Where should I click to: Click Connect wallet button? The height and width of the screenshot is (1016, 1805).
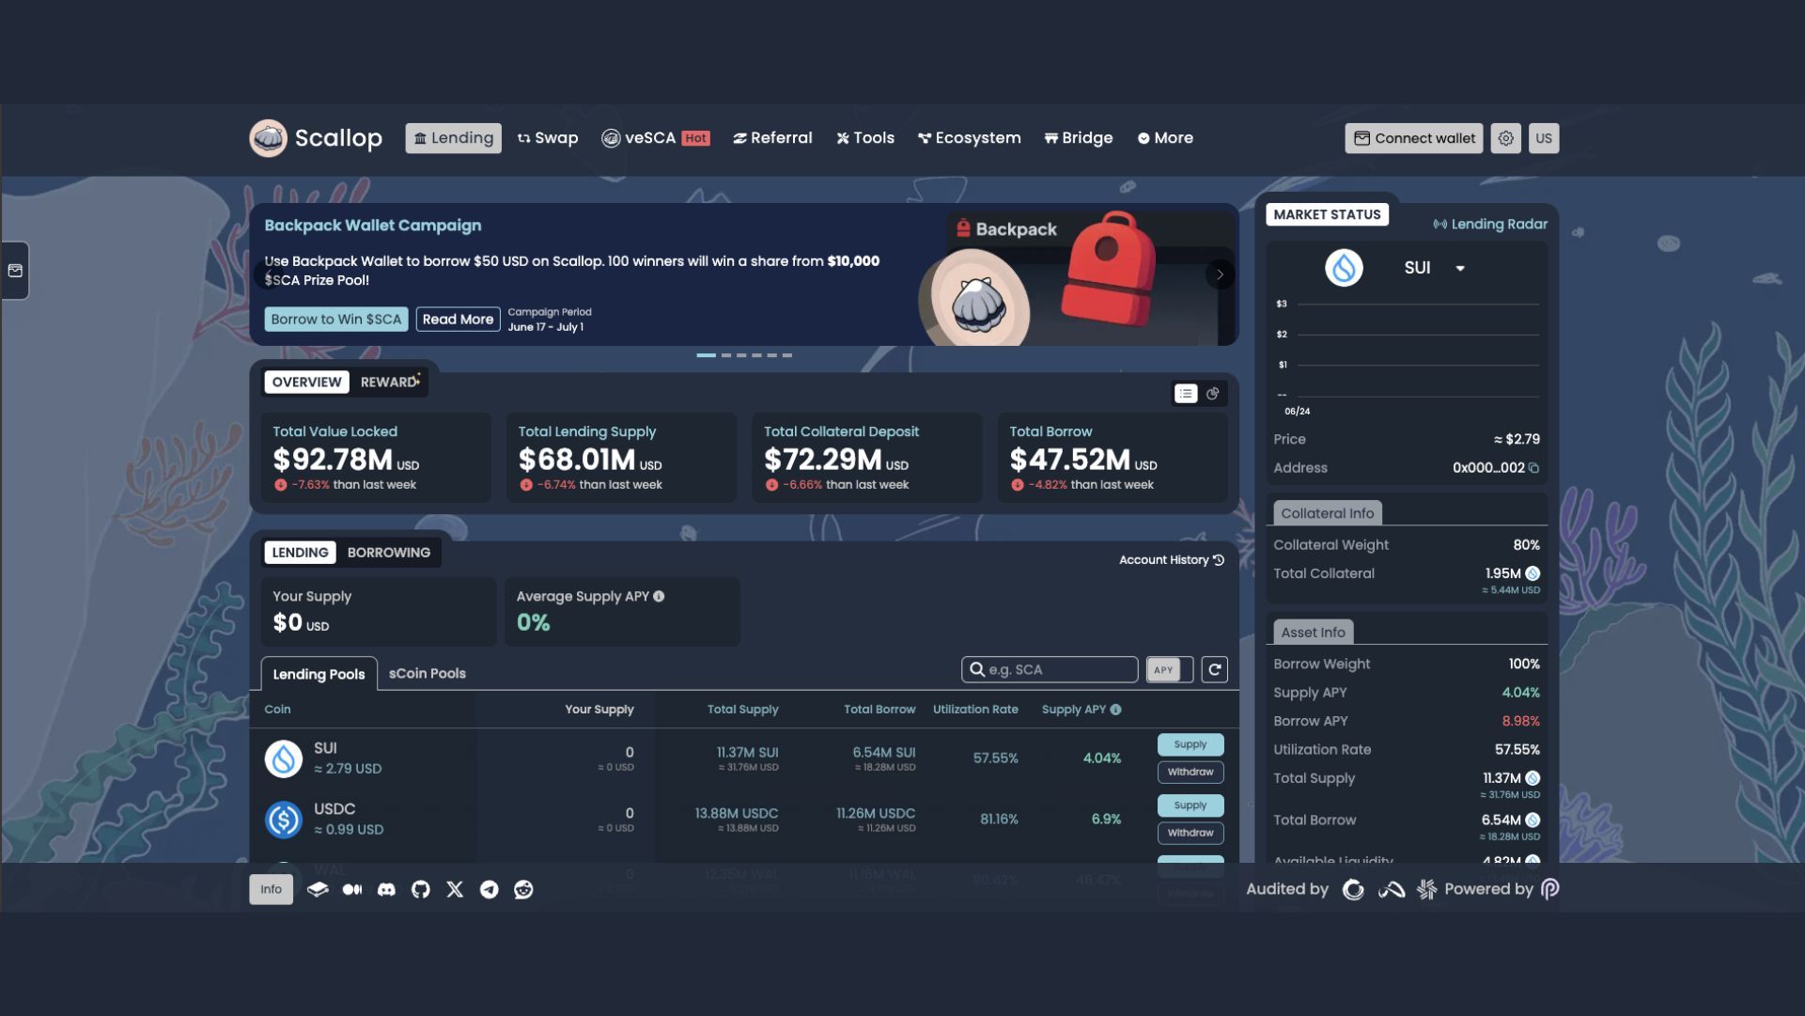(x=1413, y=138)
